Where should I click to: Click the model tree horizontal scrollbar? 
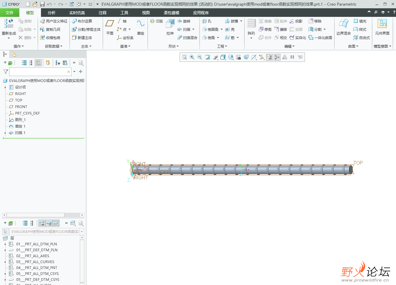[43, 215]
